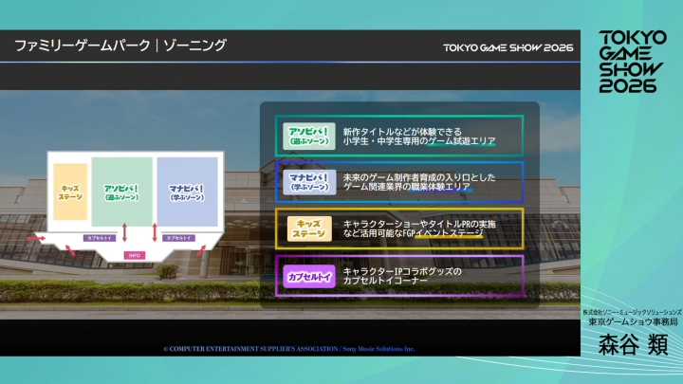This screenshot has height=384, width=683.
Task: Click the text など活用可能なFGPイベントステージ
Action: pyautogui.click(x=413, y=234)
